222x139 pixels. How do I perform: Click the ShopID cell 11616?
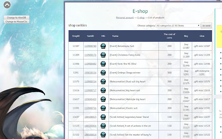76,90
